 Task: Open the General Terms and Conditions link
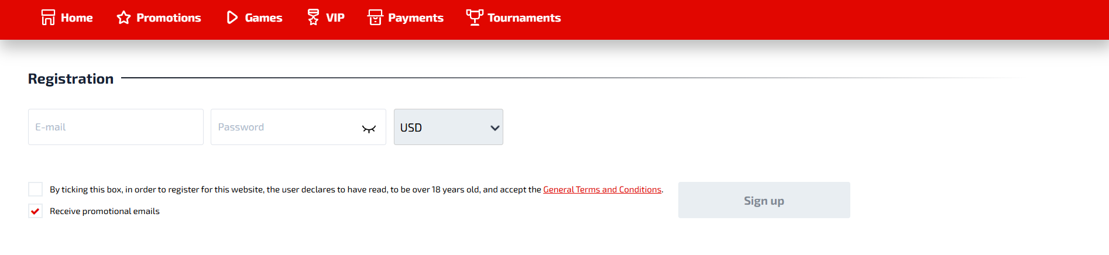(x=602, y=189)
